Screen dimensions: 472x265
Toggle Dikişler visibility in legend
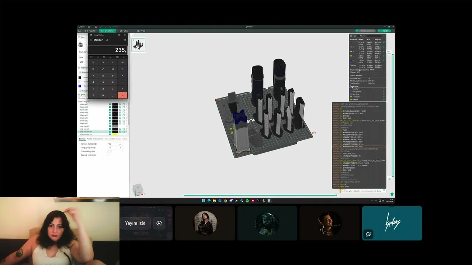pos(384,99)
